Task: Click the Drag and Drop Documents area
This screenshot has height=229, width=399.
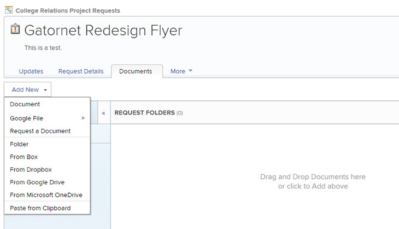Action: tap(313, 181)
